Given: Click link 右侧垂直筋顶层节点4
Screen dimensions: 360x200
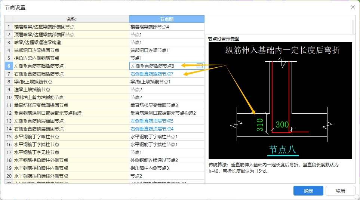Looking at the screenshot, I should [152, 129].
